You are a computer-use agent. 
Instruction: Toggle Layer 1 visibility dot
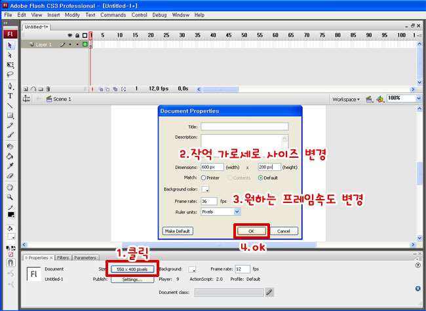coord(70,45)
